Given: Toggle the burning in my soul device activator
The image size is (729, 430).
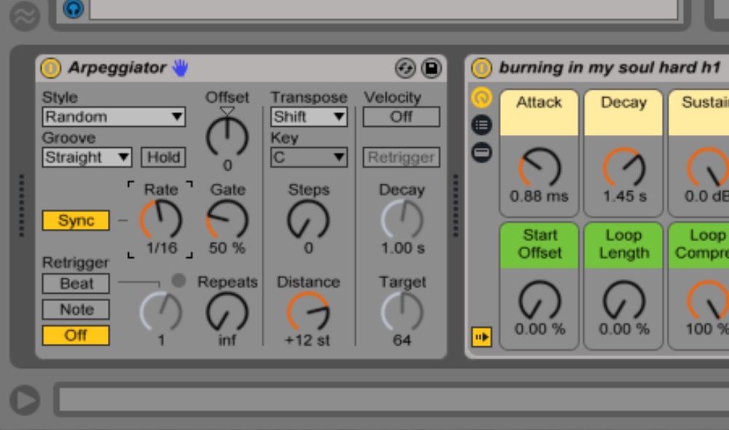Looking at the screenshot, I should coord(481,69).
